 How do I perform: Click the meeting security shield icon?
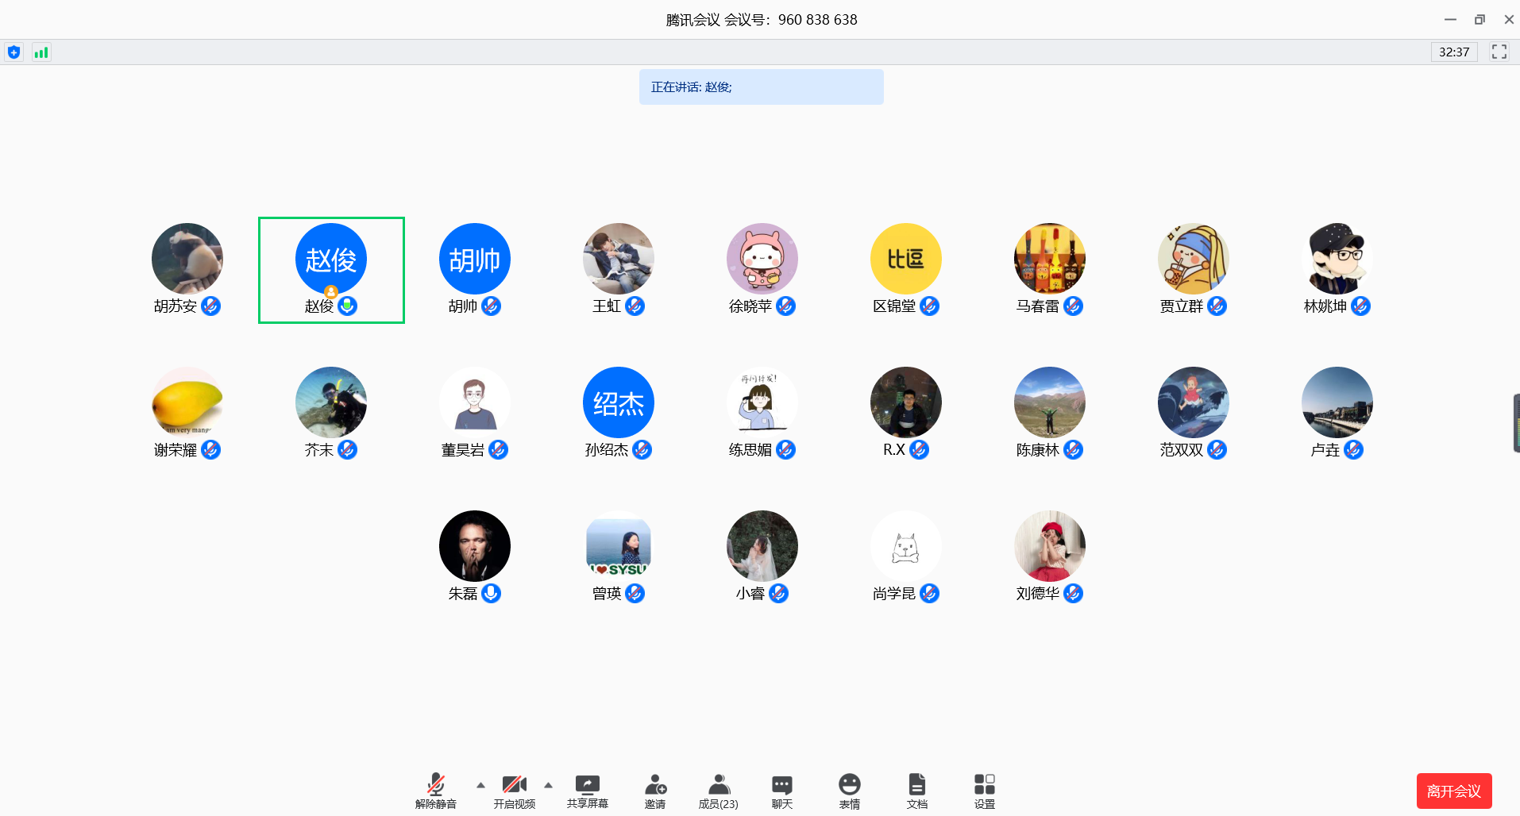click(14, 52)
